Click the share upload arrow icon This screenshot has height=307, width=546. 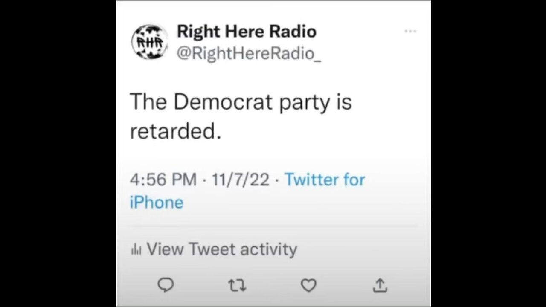click(380, 285)
